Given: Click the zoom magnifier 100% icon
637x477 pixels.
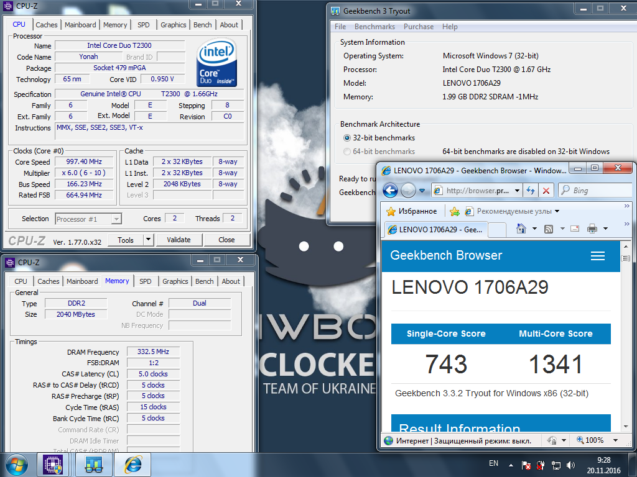Looking at the screenshot, I should pos(580,440).
